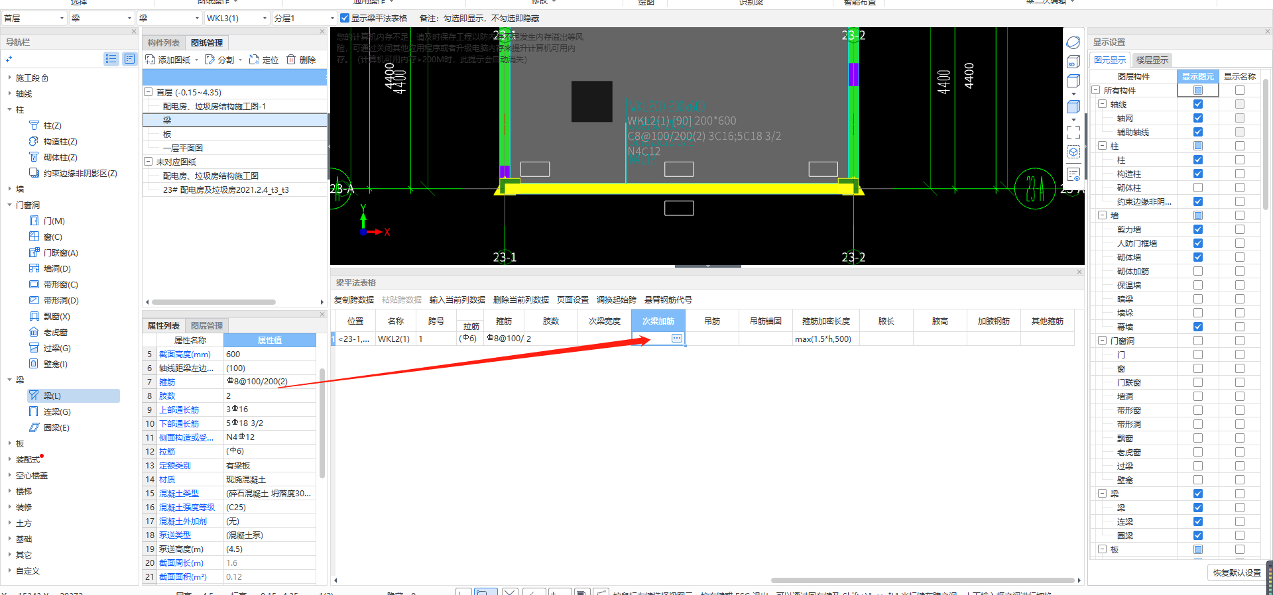Viewport: 1273px width, 595px height.
Task: Toggle 显示梁平法表格 checkbox
Action: pyautogui.click(x=345, y=18)
